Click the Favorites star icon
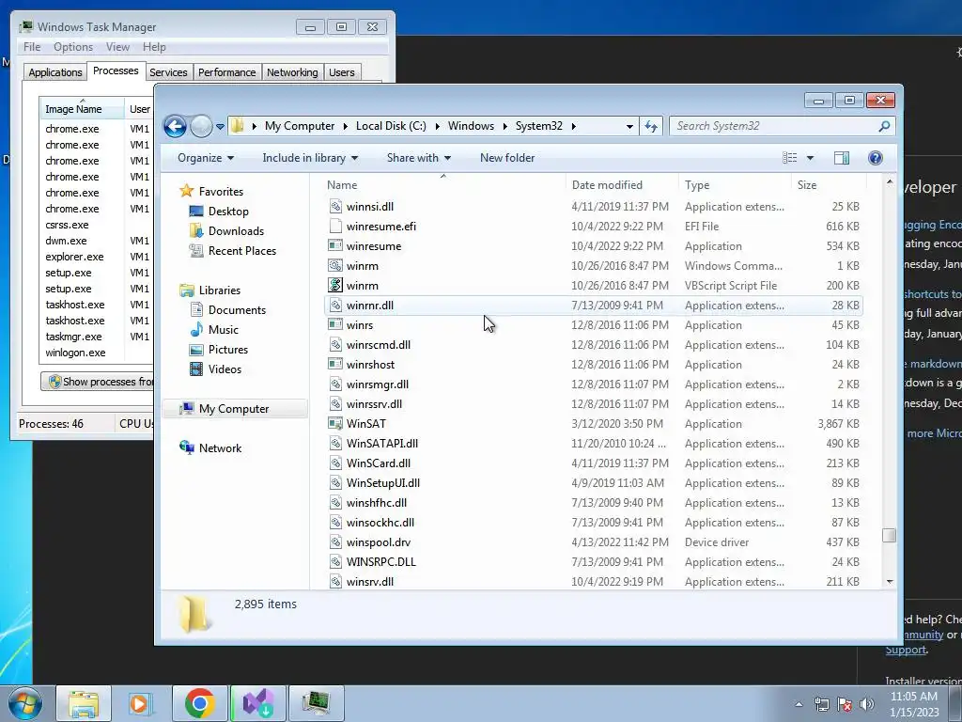The image size is (962, 722). coord(187,191)
